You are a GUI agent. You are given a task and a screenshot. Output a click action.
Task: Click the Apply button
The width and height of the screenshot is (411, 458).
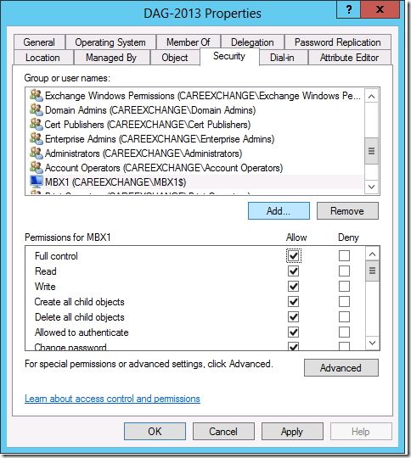(292, 431)
